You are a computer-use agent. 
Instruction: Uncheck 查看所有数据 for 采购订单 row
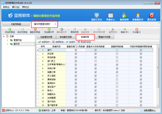coord(117,69)
